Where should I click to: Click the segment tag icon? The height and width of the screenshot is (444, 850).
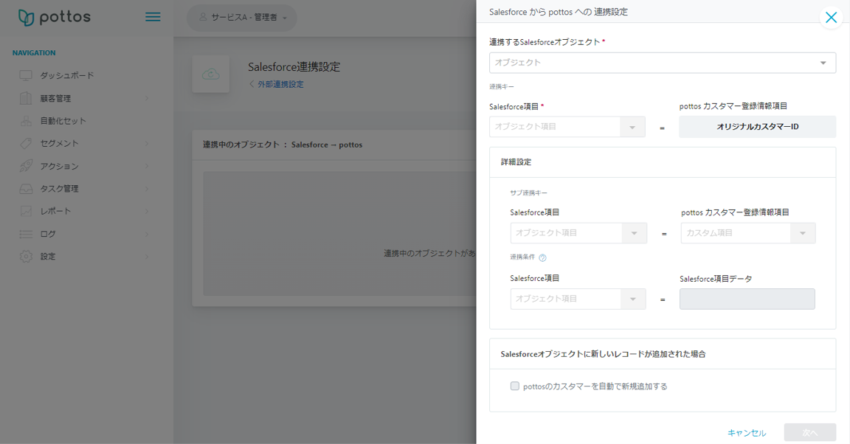click(26, 143)
